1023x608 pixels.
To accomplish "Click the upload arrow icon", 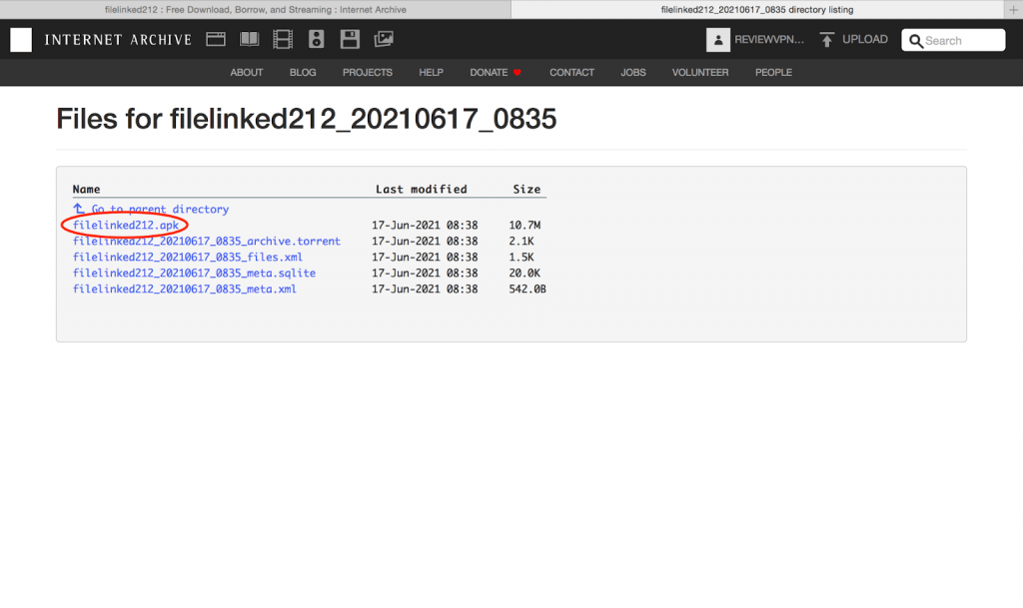I will (x=826, y=40).
